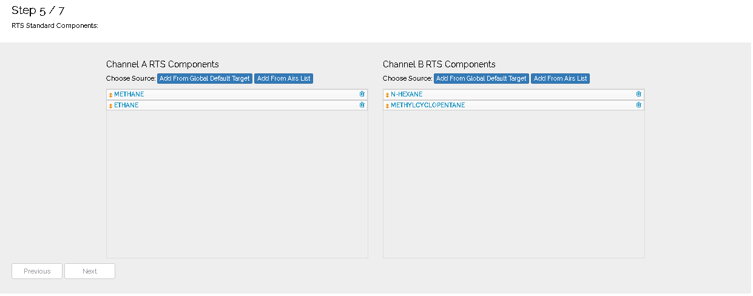Add From Global Default Target for Channel B
The image size is (753, 296).
point(481,79)
